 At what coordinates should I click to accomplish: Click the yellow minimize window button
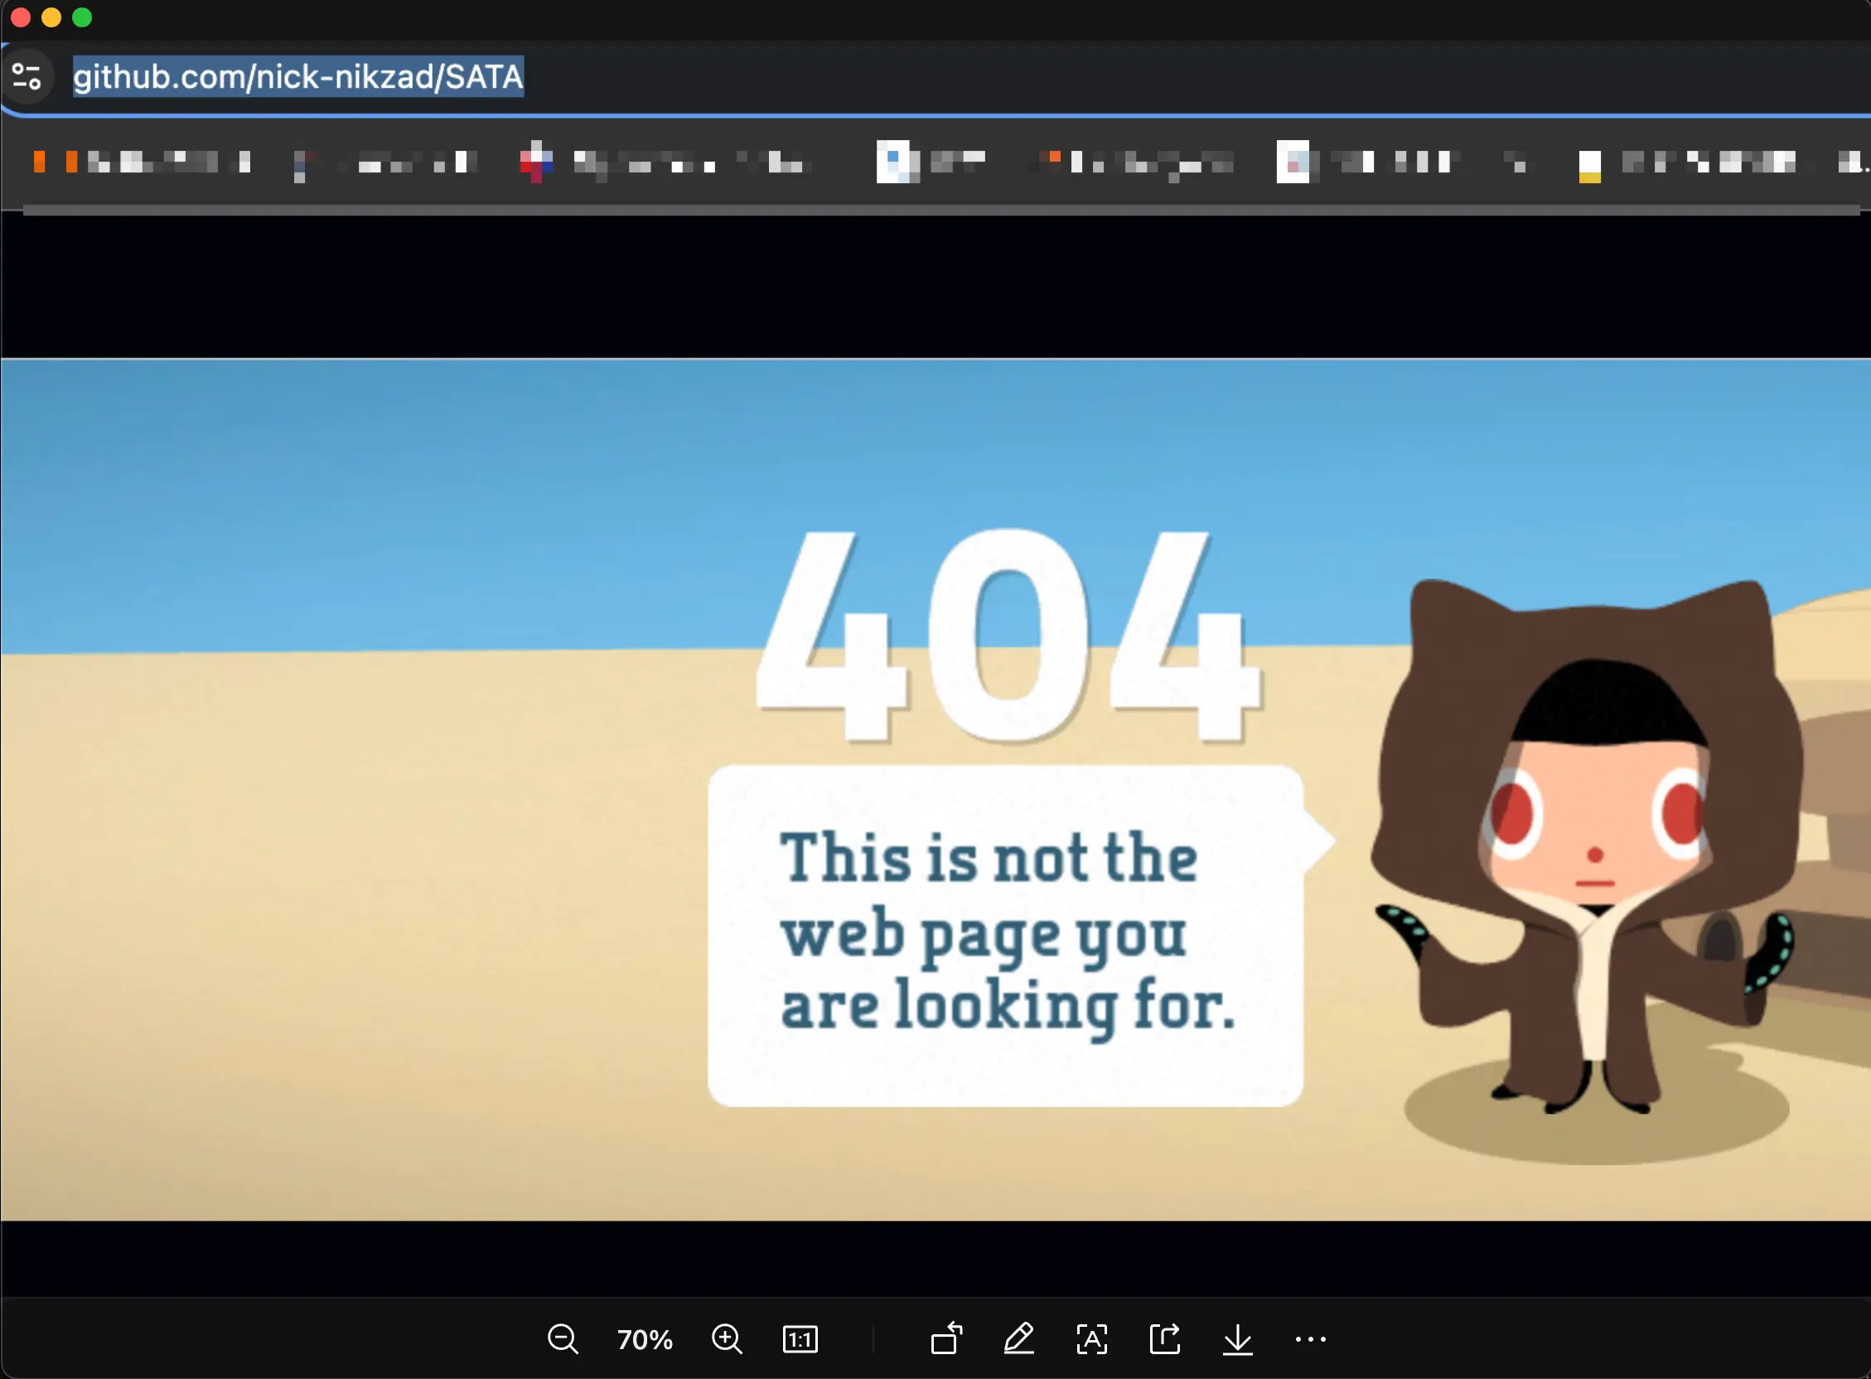click(x=51, y=17)
